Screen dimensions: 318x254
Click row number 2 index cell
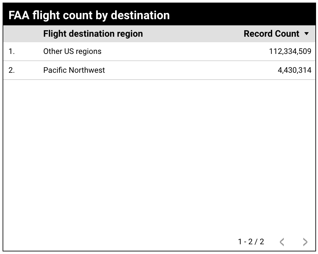tap(12, 70)
